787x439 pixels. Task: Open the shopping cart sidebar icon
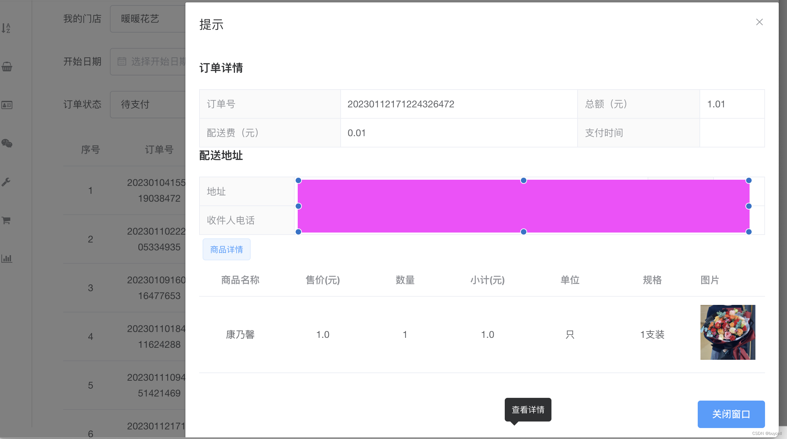(6, 220)
